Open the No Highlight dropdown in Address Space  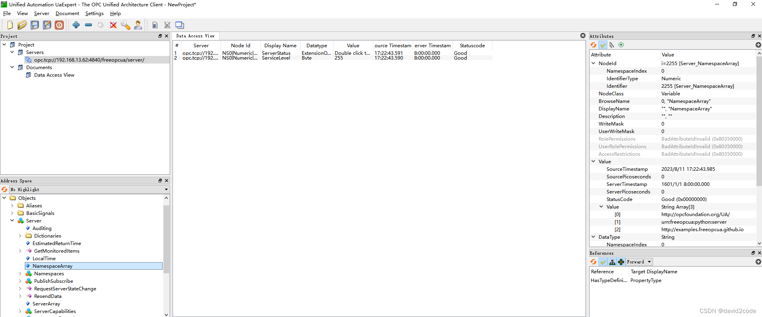pos(89,189)
